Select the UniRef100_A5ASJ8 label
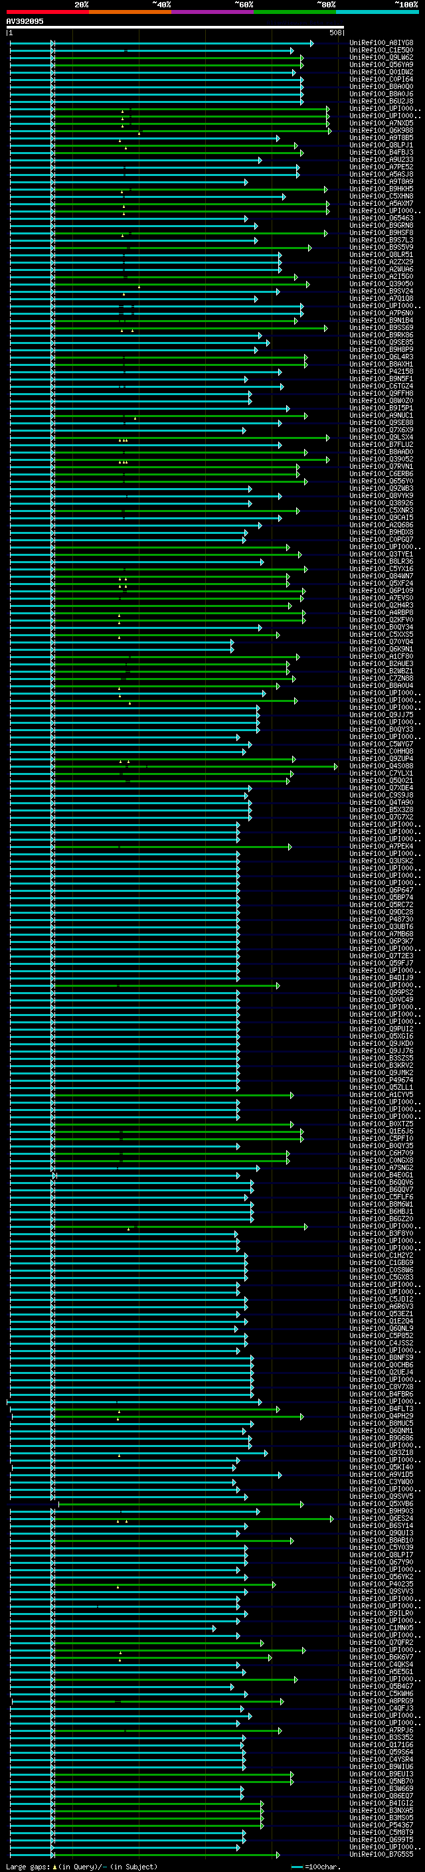The width and height of the screenshot is (425, 1872). (x=381, y=175)
